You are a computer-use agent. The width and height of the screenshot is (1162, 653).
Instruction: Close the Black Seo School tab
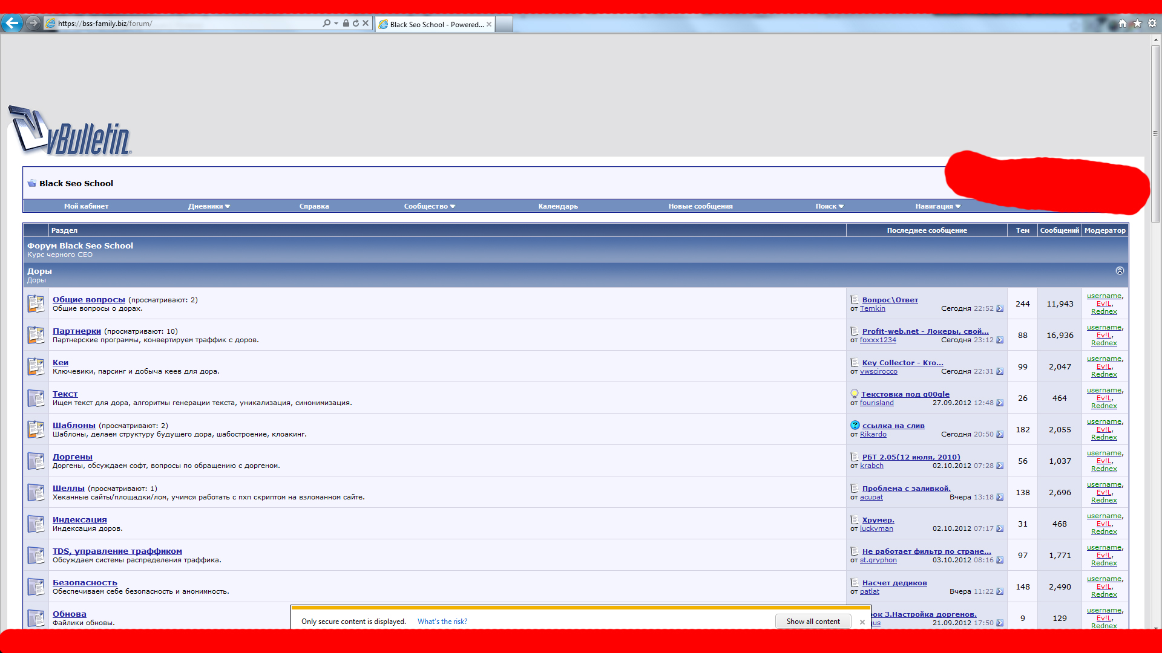click(x=489, y=24)
